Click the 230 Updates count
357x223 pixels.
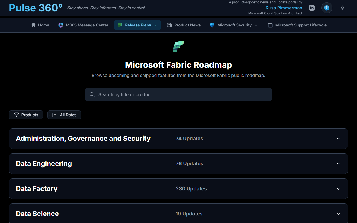coord(191,189)
